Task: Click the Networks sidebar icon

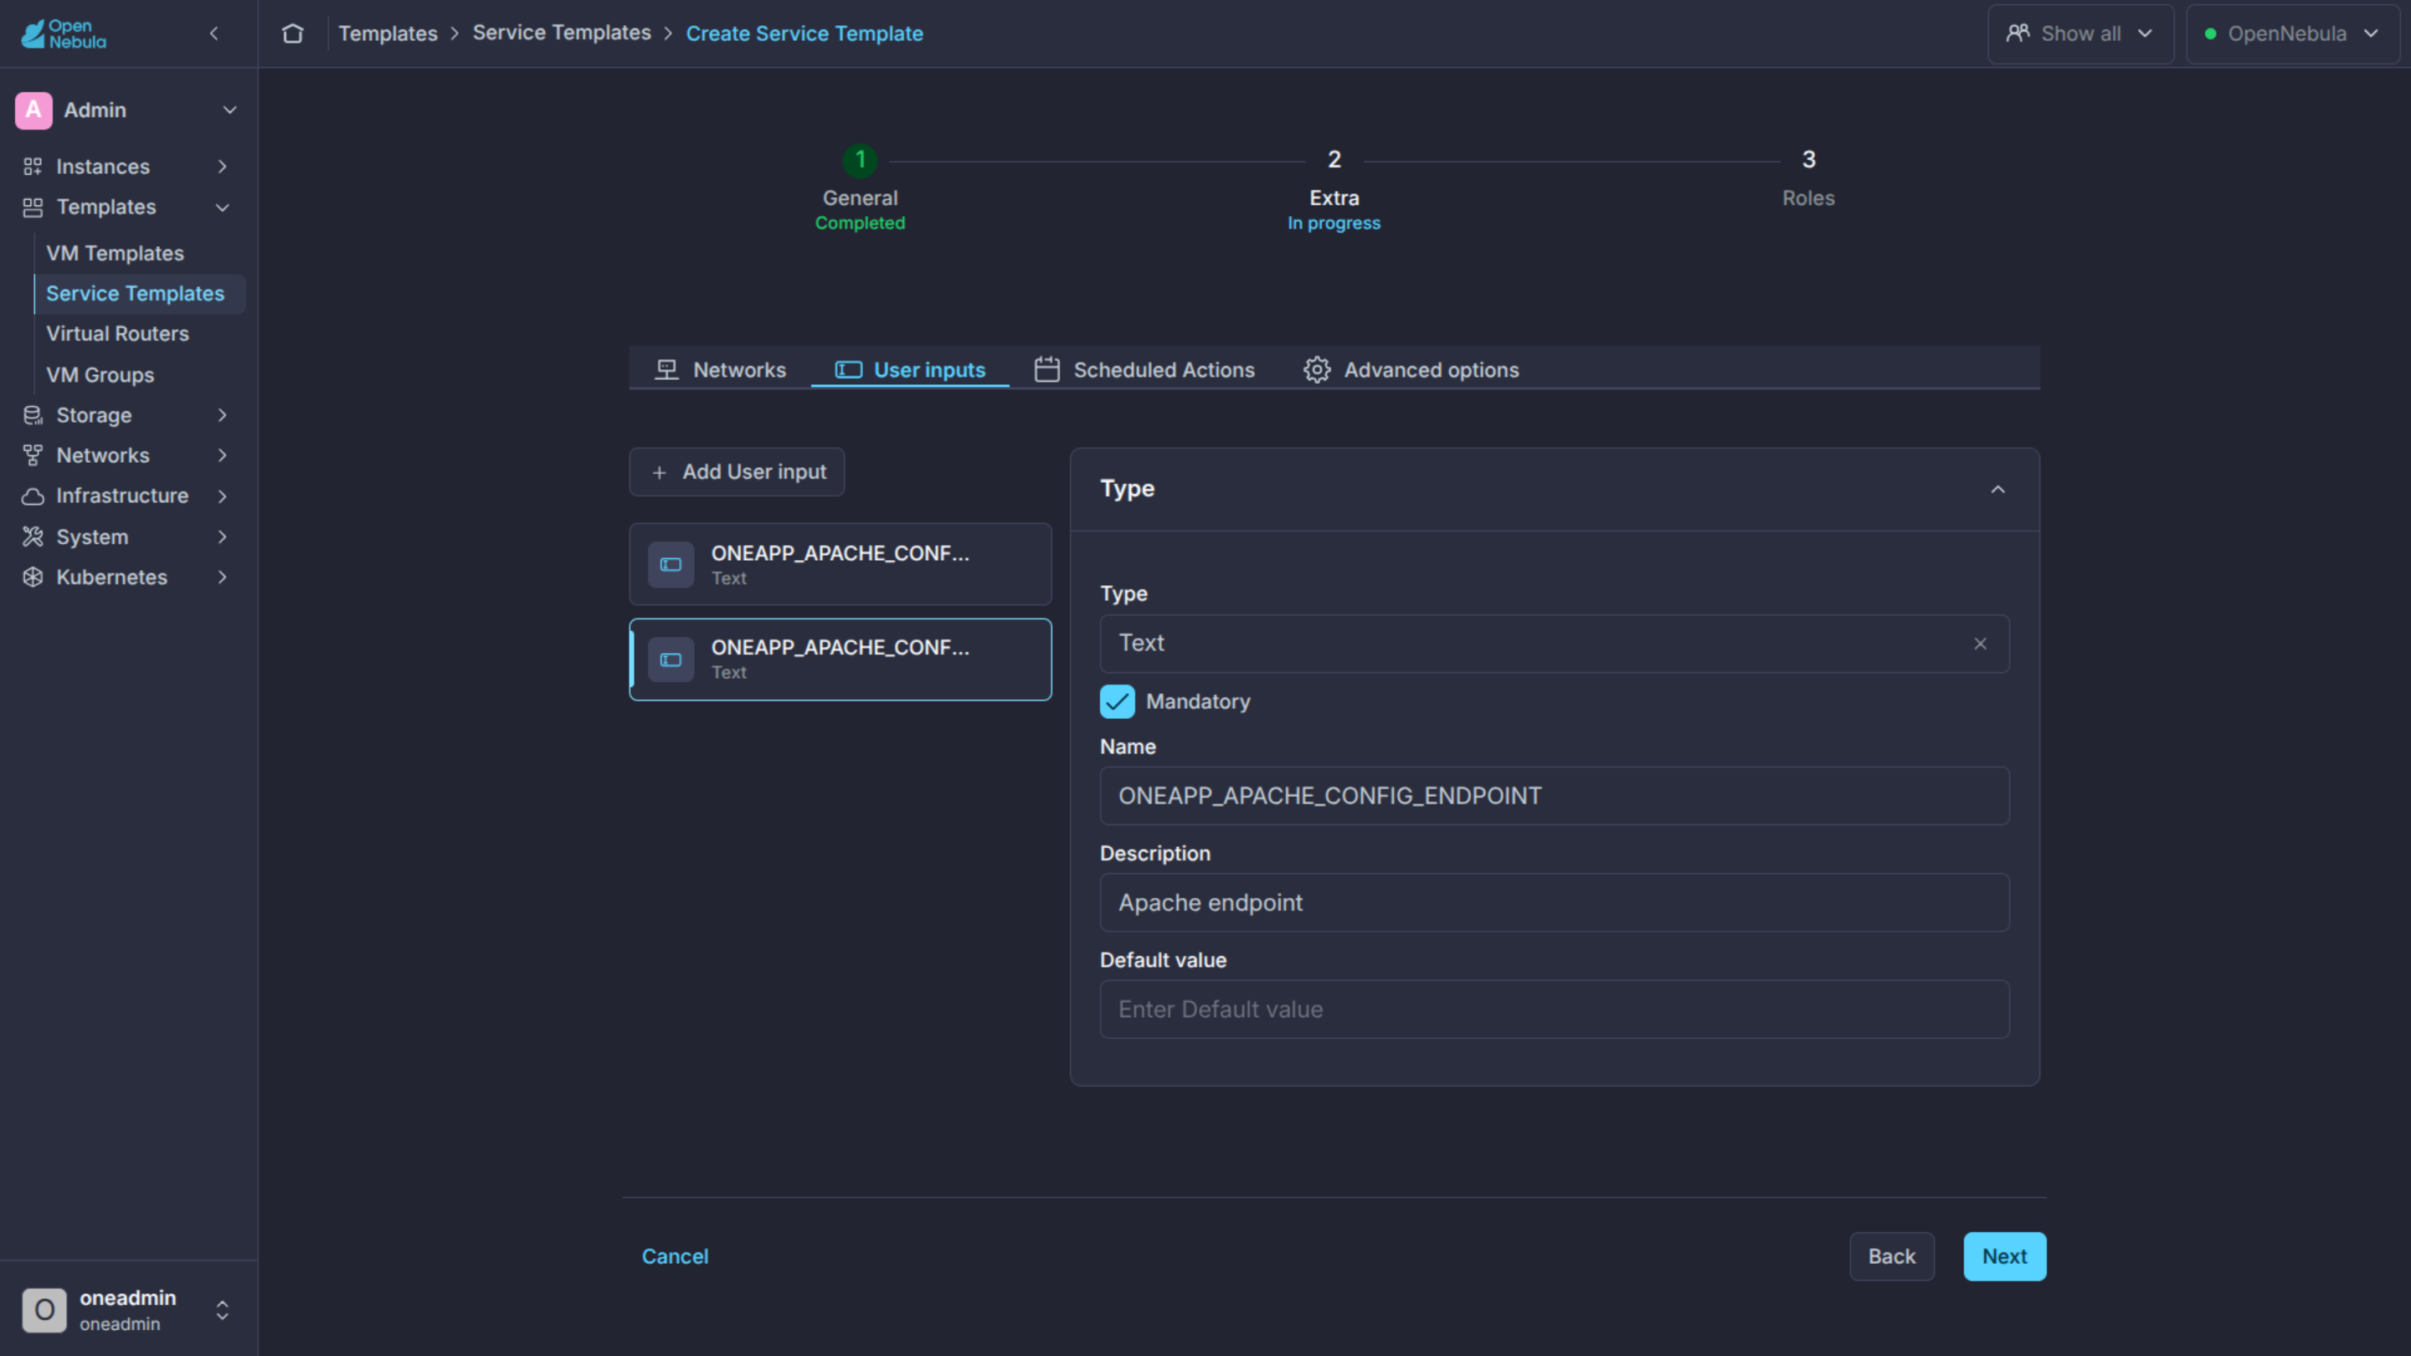Action: click(x=33, y=455)
